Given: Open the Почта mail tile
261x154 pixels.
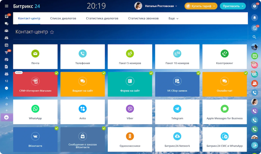Looking at the screenshot, I should [35, 57].
